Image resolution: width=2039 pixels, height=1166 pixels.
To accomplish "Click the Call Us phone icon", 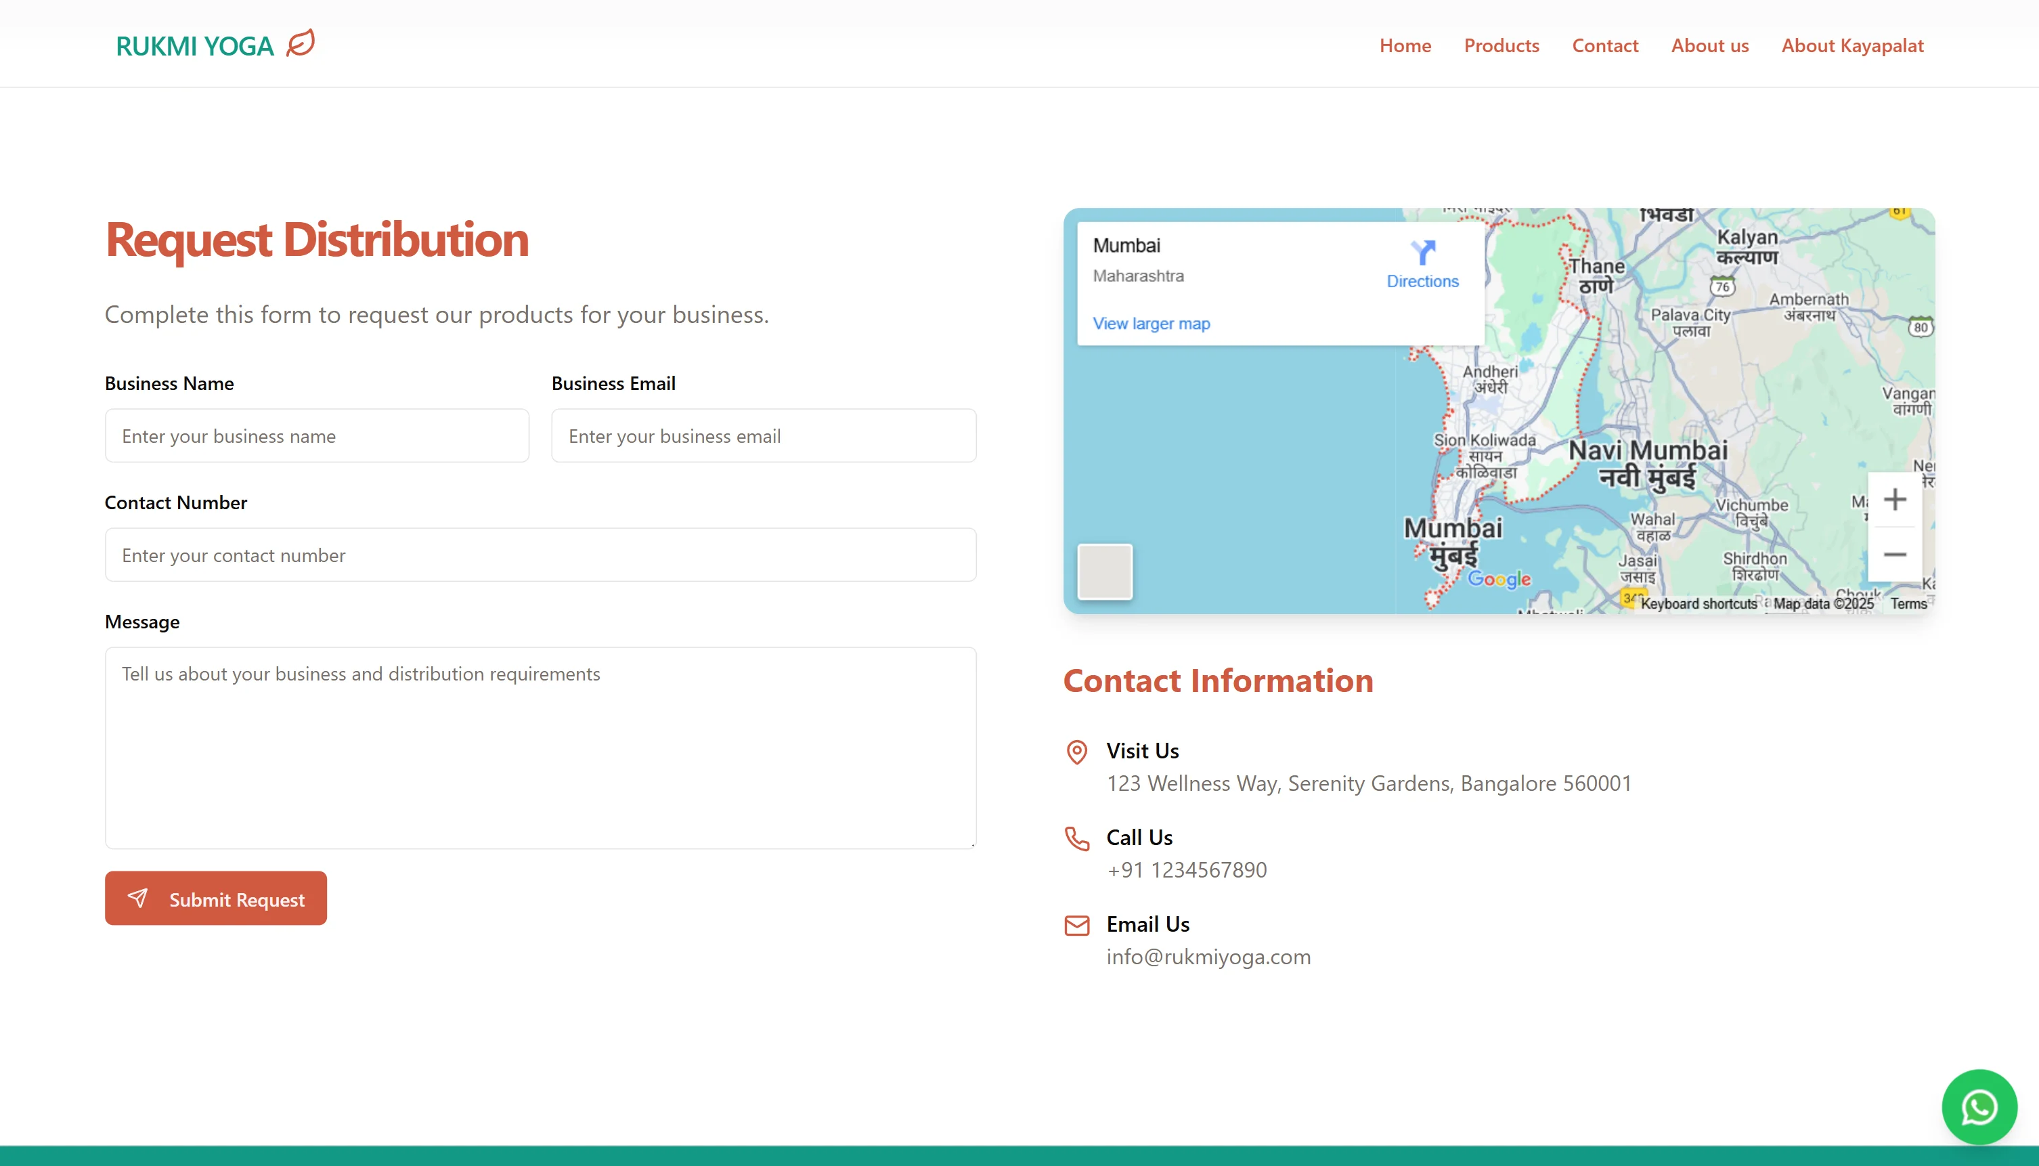I will click(1077, 838).
